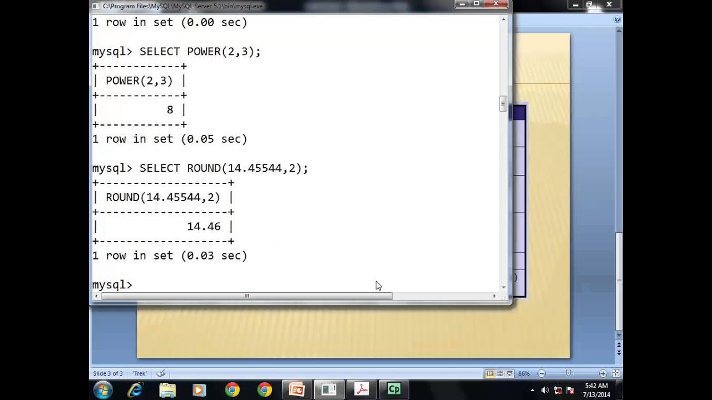712x400 pixels.
Task: Open the second Google Chrome taskbar icon
Action: coord(264,390)
